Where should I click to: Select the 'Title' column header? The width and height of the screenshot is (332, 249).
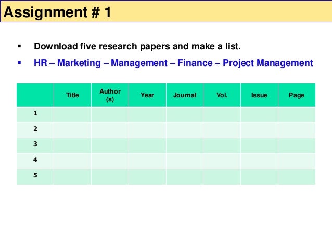72,95
